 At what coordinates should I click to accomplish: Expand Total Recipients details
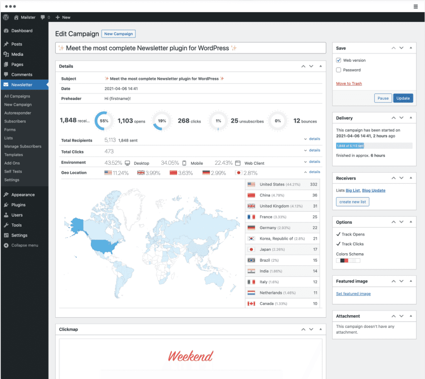[x=312, y=139]
